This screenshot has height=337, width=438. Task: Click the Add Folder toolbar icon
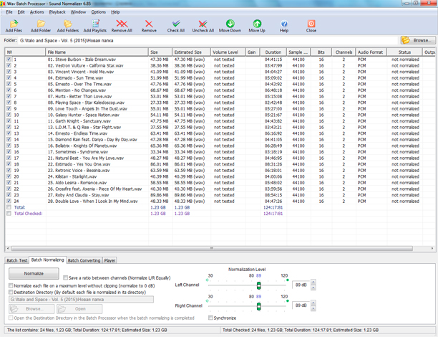[x=41, y=23]
